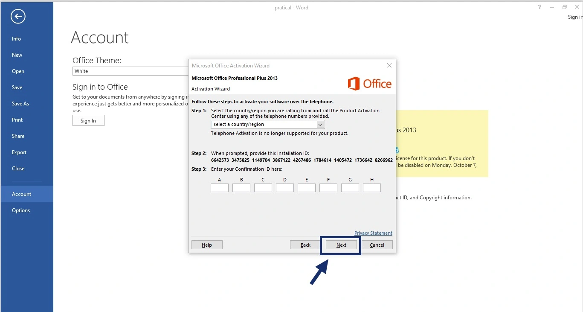Go back using the circular back arrow
This screenshot has width=583, height=312.
(18, 17)
